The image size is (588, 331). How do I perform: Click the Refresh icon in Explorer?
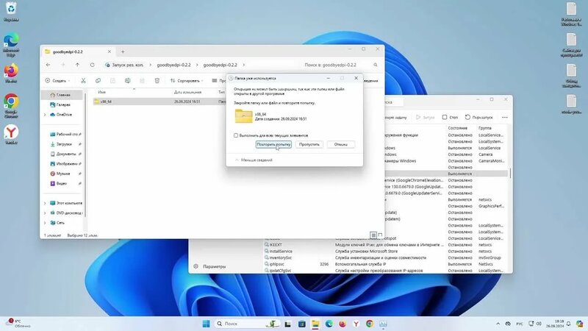click(x=93, y=65)
